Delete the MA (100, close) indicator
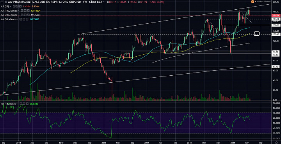281x144 pixels. coord(28,11)
